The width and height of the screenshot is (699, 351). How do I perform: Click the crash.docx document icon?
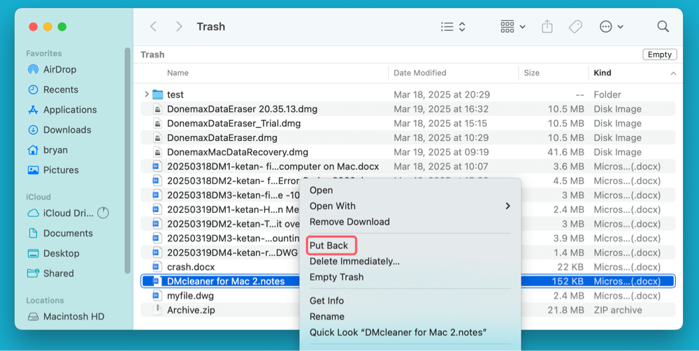pyautogui.click(x=157, y=267)
